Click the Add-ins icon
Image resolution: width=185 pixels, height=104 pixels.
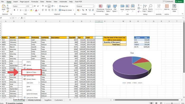167,6
